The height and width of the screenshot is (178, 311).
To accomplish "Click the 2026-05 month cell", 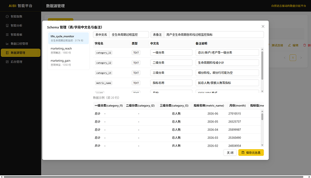I will pos(213,122).
